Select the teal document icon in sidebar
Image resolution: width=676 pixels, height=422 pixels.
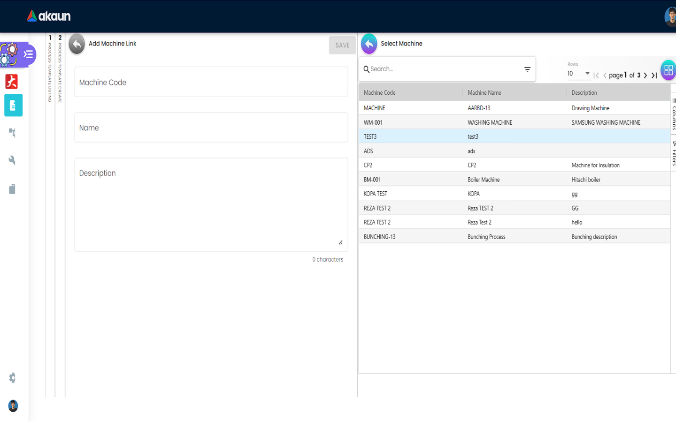tap(13, 105)
